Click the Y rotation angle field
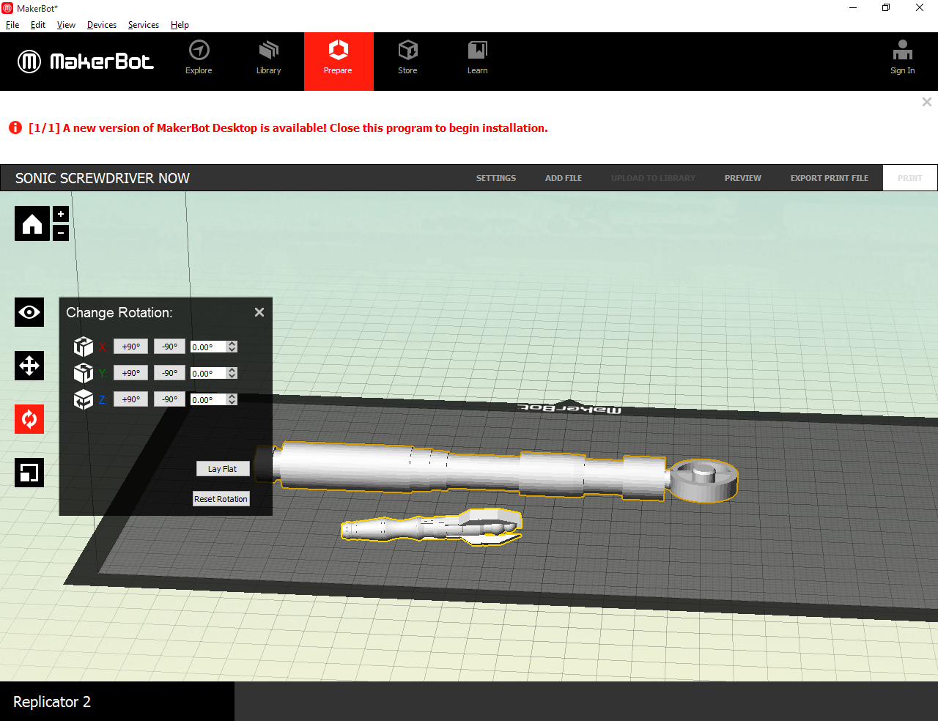This screenshot has width=938, height=721. click(209, 374)
